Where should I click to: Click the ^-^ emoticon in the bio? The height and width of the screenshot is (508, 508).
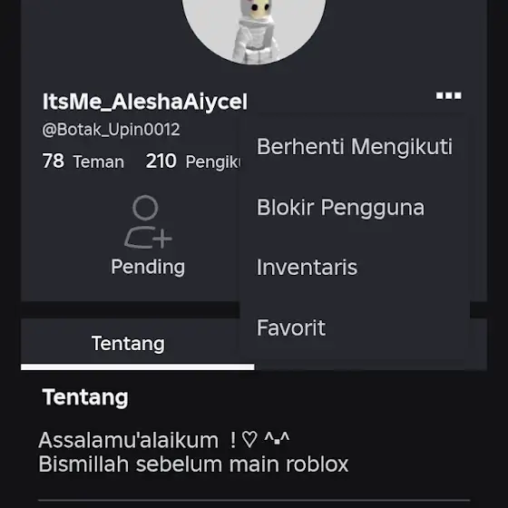pos(277,438)
